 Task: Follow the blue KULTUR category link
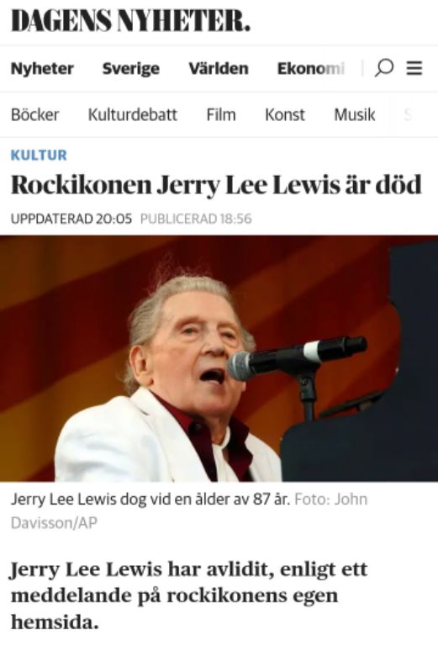pos(39,155)
